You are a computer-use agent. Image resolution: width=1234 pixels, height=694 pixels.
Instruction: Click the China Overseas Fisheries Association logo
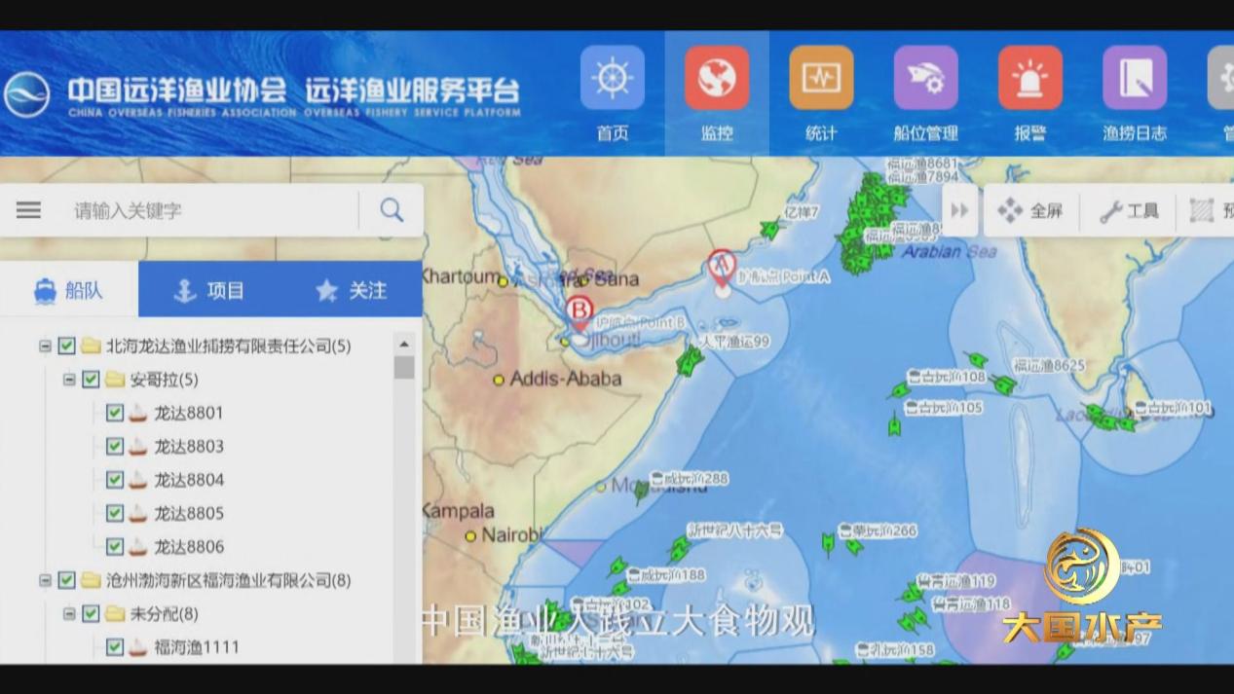[x=27, y=95]
